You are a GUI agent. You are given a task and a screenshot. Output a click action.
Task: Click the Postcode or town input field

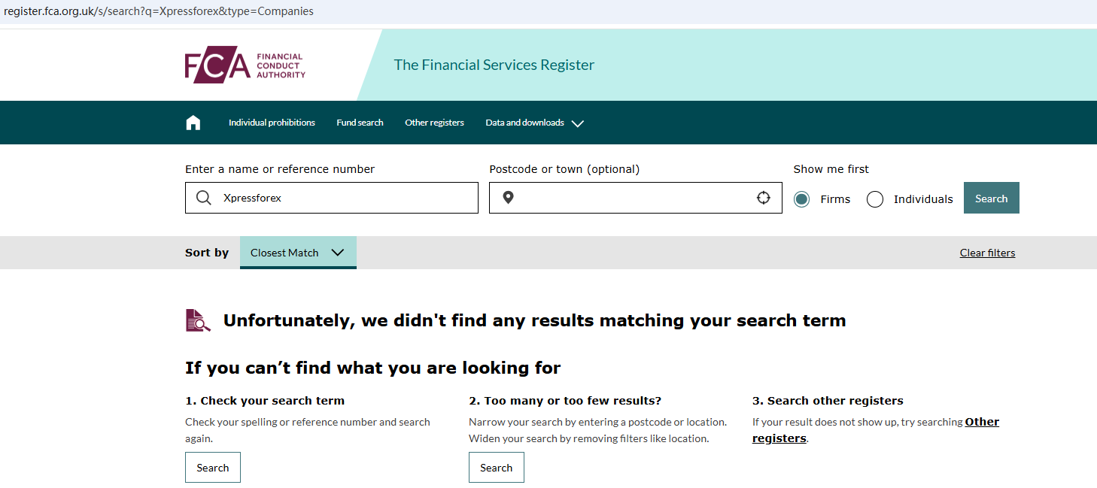coord(632,198)
